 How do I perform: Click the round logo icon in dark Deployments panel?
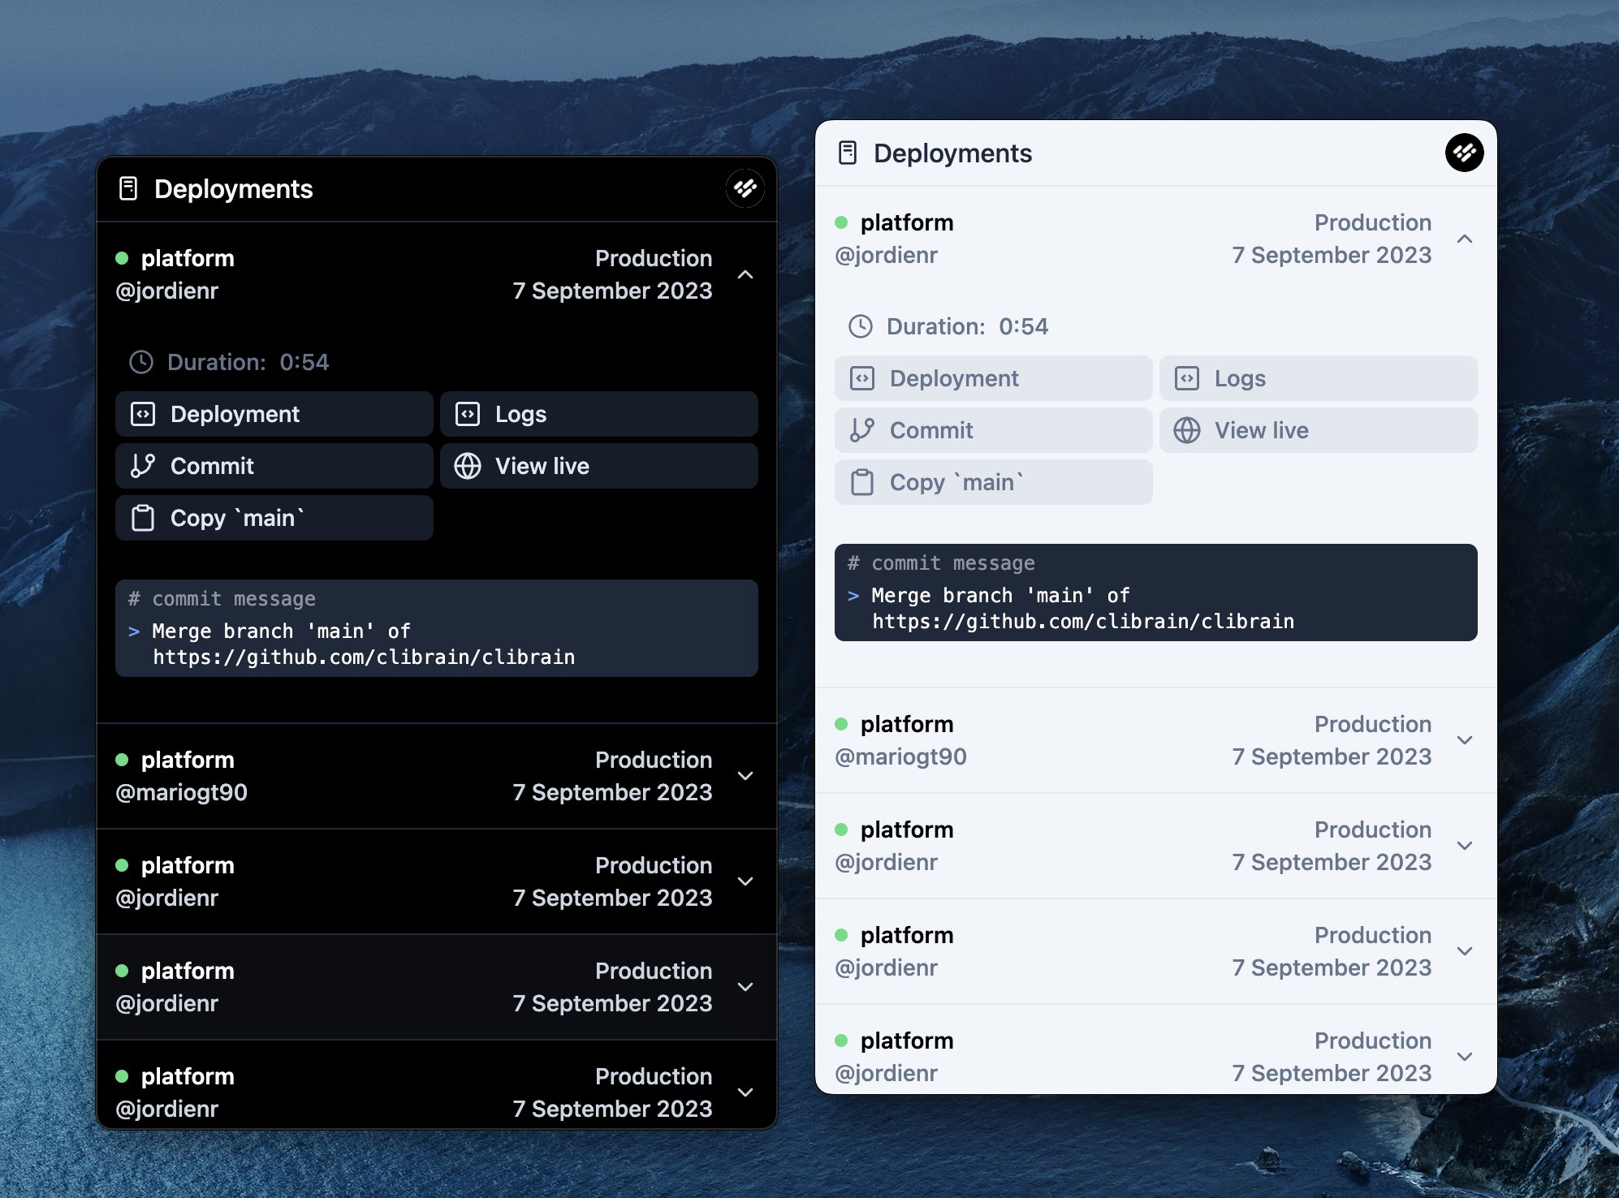745,189
